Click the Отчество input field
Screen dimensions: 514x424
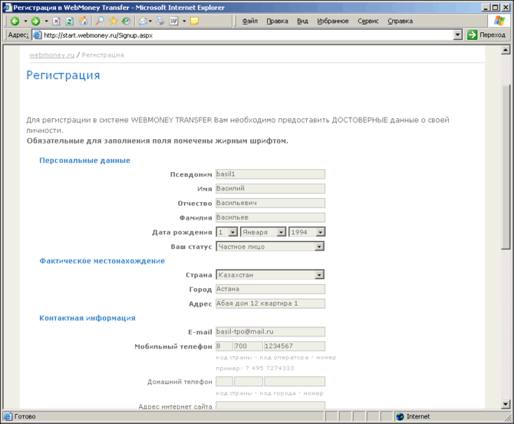[271, 203]
